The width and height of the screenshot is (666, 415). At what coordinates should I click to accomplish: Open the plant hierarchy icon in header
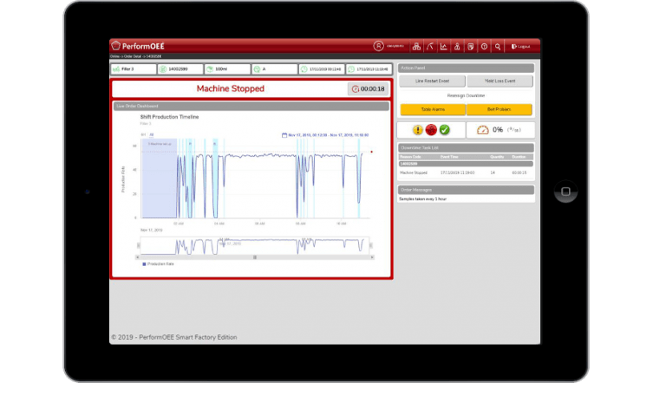tap(416, 47)
